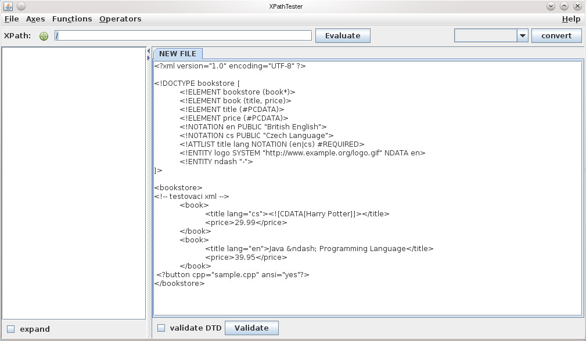Select the NEW FILE tab
Viewport: 586px width, 341px height.
pos(178,54)
